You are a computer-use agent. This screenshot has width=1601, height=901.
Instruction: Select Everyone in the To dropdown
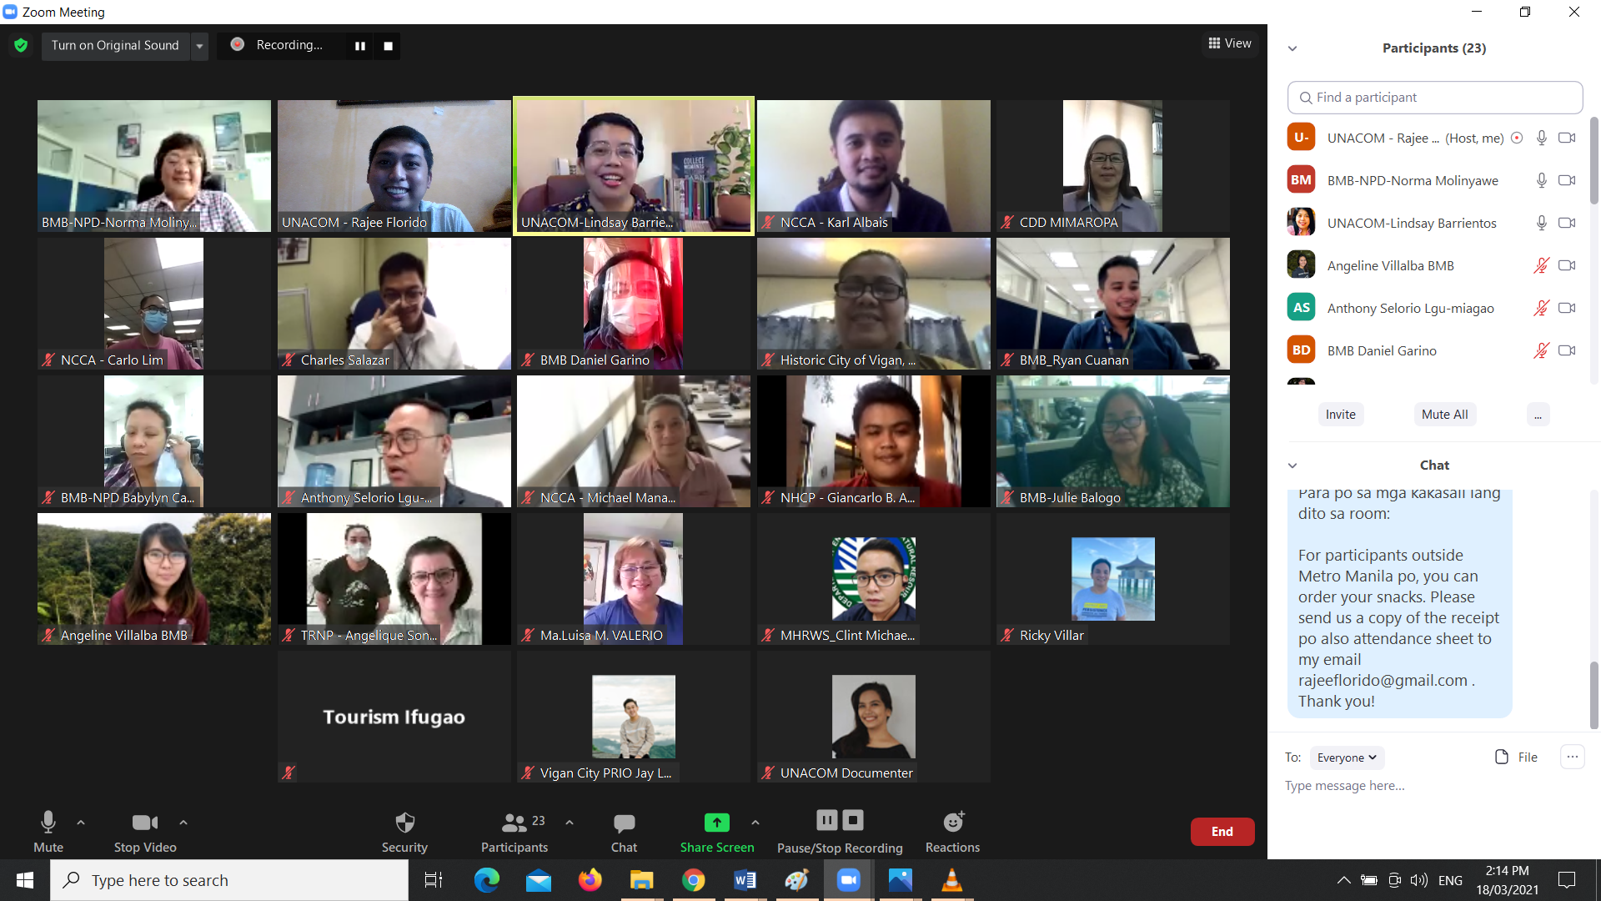coord(1347,757)
